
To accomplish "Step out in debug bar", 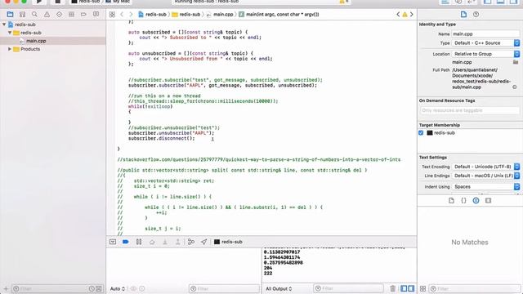I will (x=178, y=242).
